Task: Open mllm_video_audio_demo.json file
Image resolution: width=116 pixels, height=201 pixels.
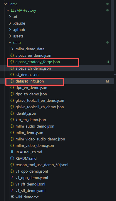Action: click(x=40, y=139)
